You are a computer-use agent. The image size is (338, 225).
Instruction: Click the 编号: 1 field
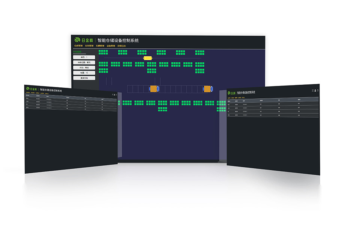tap(84, 57)
